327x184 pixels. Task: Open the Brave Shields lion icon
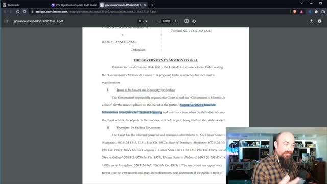click(x=295, y=12)
